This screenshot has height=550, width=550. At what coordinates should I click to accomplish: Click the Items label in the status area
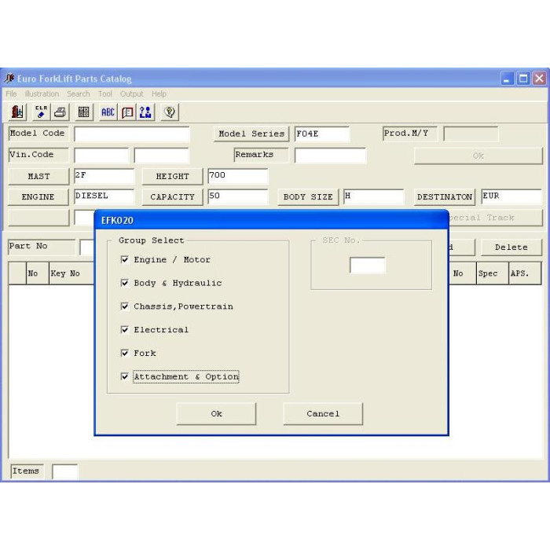[27, 471]
